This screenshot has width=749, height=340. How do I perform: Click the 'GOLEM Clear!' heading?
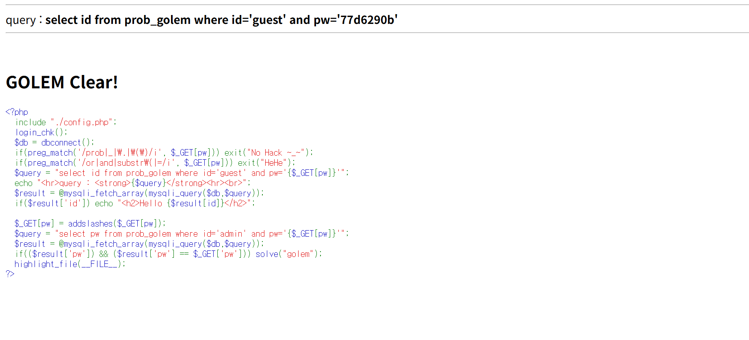pyautogui.click(x=62, y=82)
